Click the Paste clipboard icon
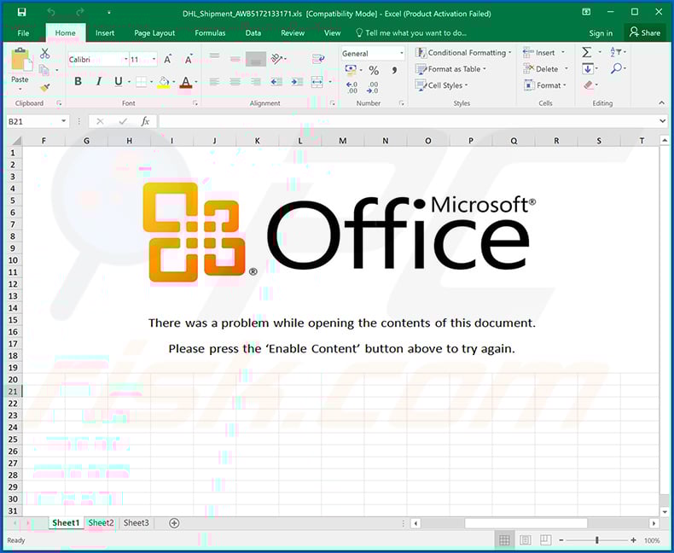Image resolution: width=674 pixels, height=553 pixels. pyautogui.click(x=21, y=60)
